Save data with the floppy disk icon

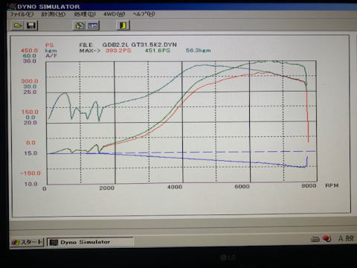[31, 25]
